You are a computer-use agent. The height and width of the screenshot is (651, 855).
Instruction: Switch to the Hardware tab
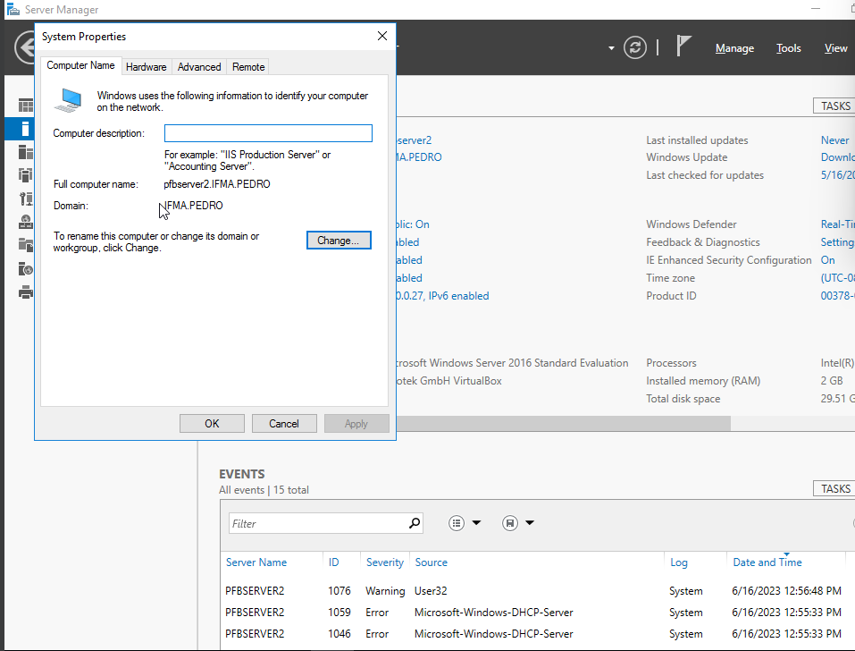click(x=147, y=66)
